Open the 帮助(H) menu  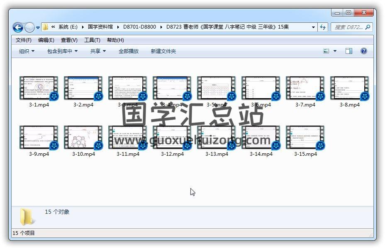(x=115, y=40)
